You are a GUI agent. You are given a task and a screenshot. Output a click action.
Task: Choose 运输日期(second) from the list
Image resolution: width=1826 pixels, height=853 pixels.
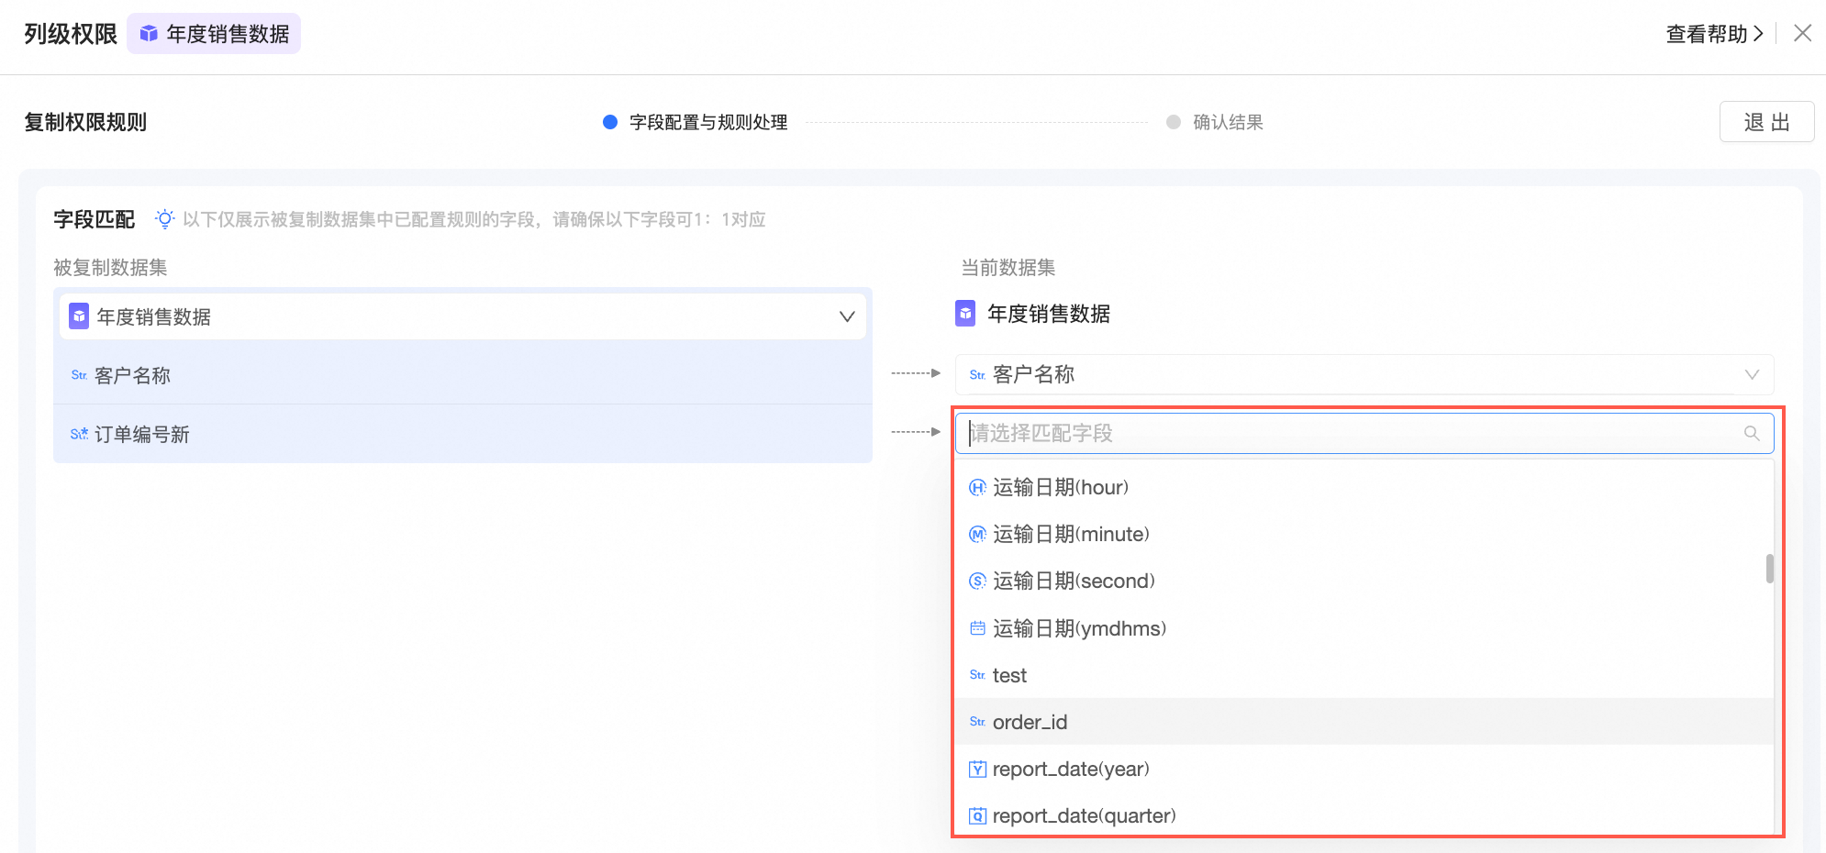(x=1364, y=581)
